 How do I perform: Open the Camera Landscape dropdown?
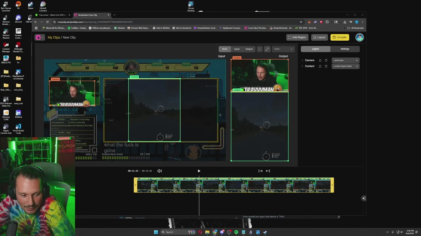pyautogui.click(x=345, y=60)
